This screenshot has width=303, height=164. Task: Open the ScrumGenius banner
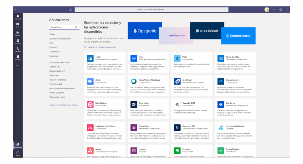238,36
